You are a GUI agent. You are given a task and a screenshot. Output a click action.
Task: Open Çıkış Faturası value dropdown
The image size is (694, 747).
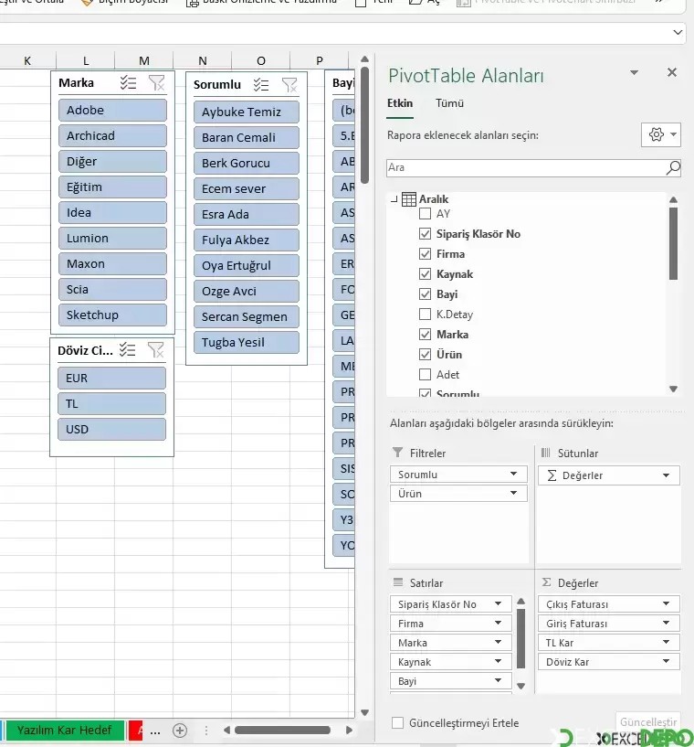pyautogui.click(x=666, y=603)
